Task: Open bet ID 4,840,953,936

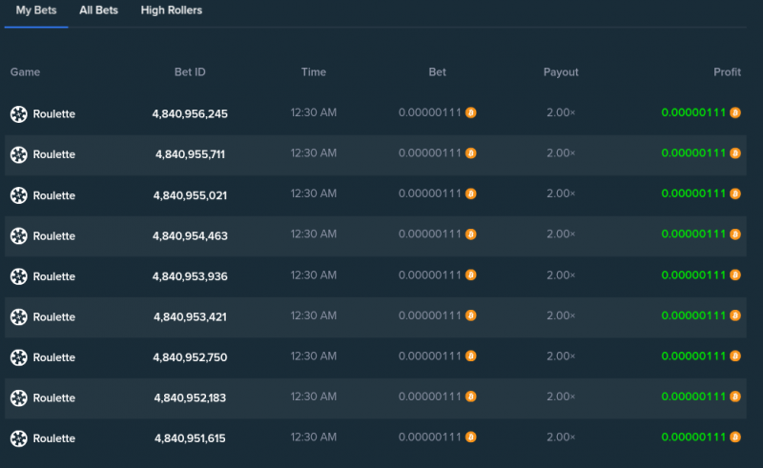Action: click(x=190, y=276)
